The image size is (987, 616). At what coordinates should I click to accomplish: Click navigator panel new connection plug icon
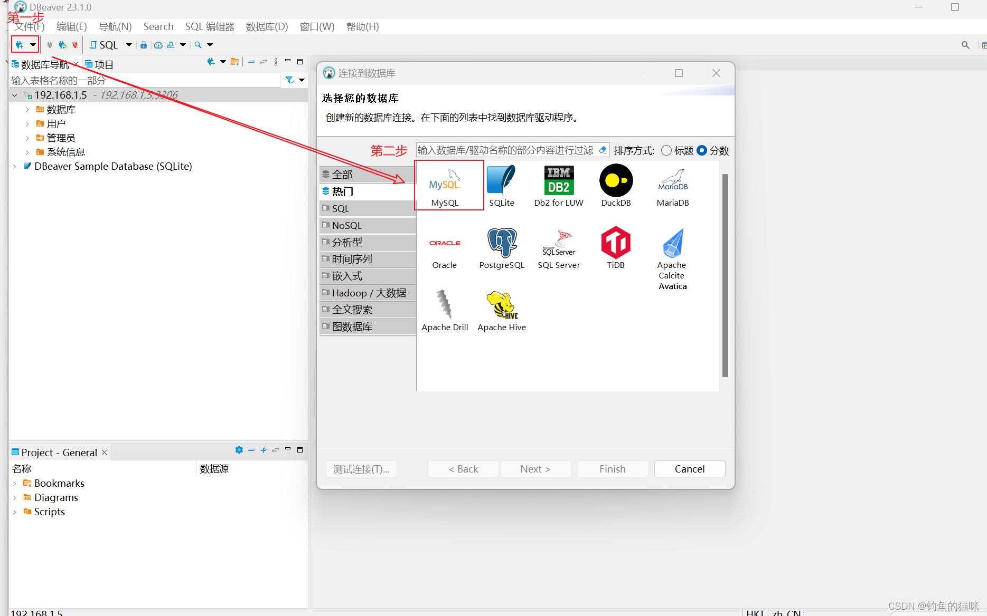pyautogui.click(x=211, y=62)
